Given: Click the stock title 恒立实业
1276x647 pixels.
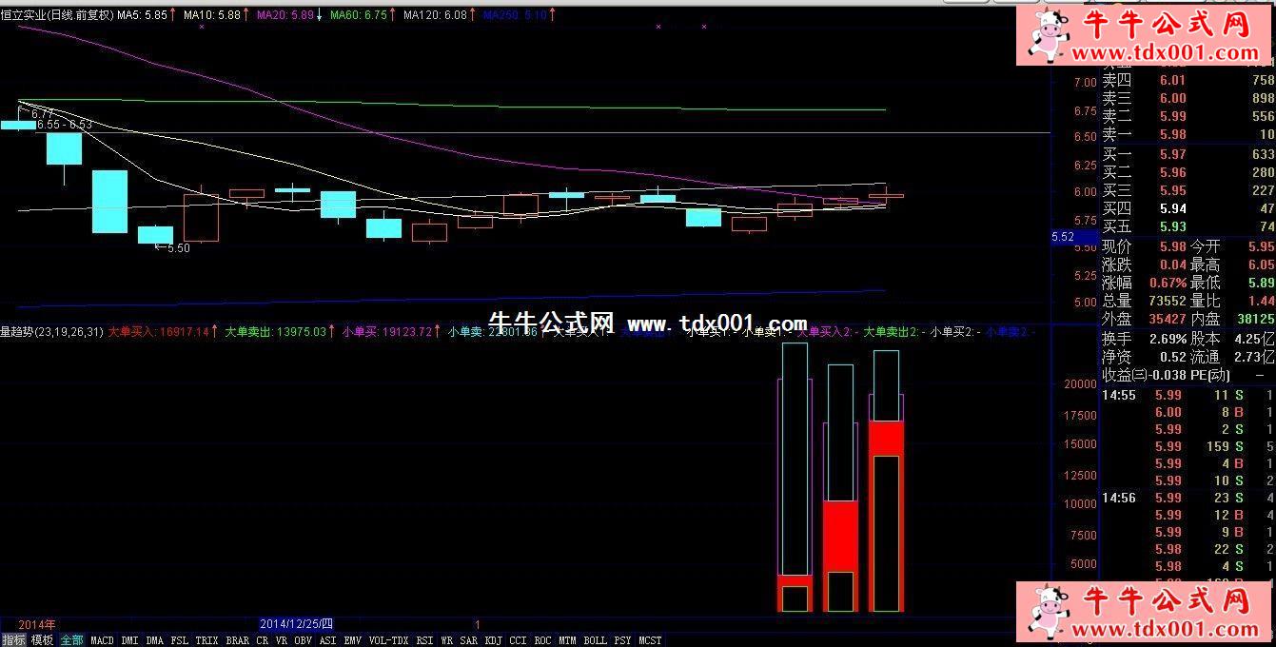Looking at the screenshot, I should click(24, 15).
